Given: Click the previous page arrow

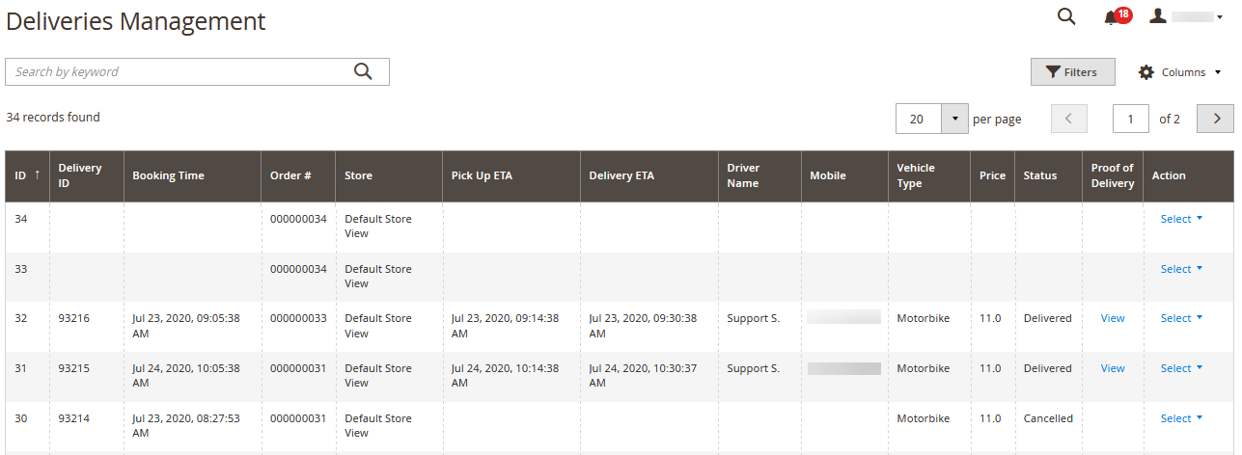Looking at the screenshot, I should point(1068,119).
